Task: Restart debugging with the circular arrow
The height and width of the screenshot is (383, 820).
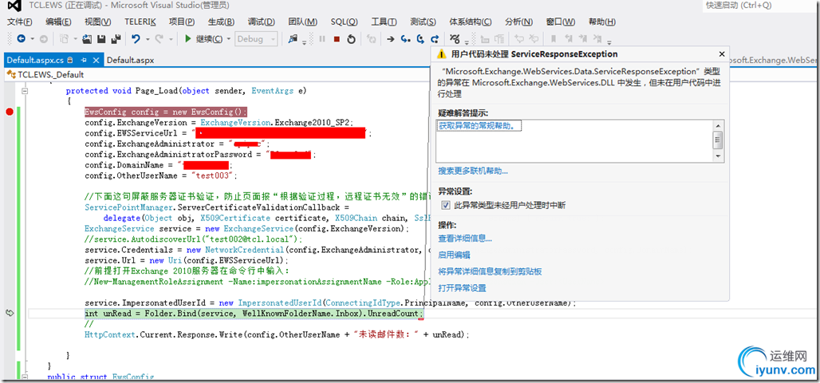Action: tap(352, 39)
